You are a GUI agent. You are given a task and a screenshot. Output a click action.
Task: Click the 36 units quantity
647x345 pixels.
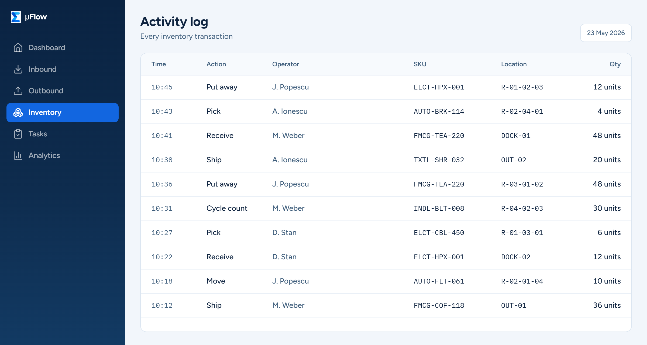tap(607, 305)
